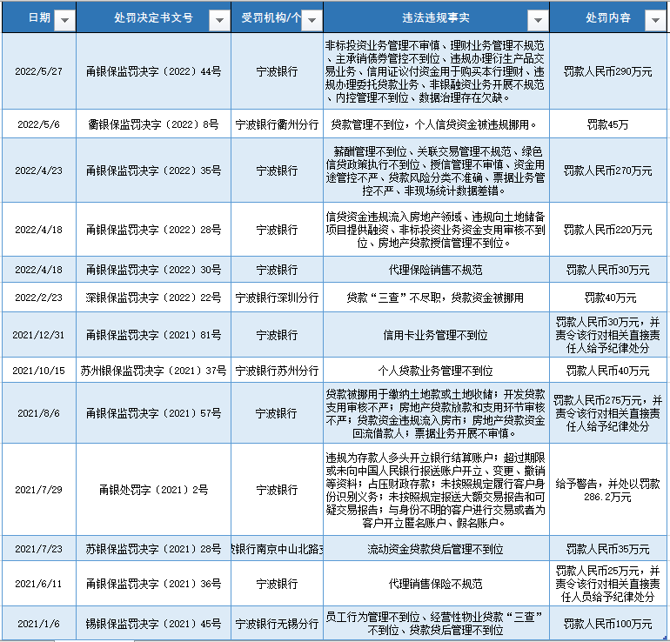The width and height of the screenshot is (670, 642).
Task: Select cell 罚款人民币100万元
Action: pos(607,624)
